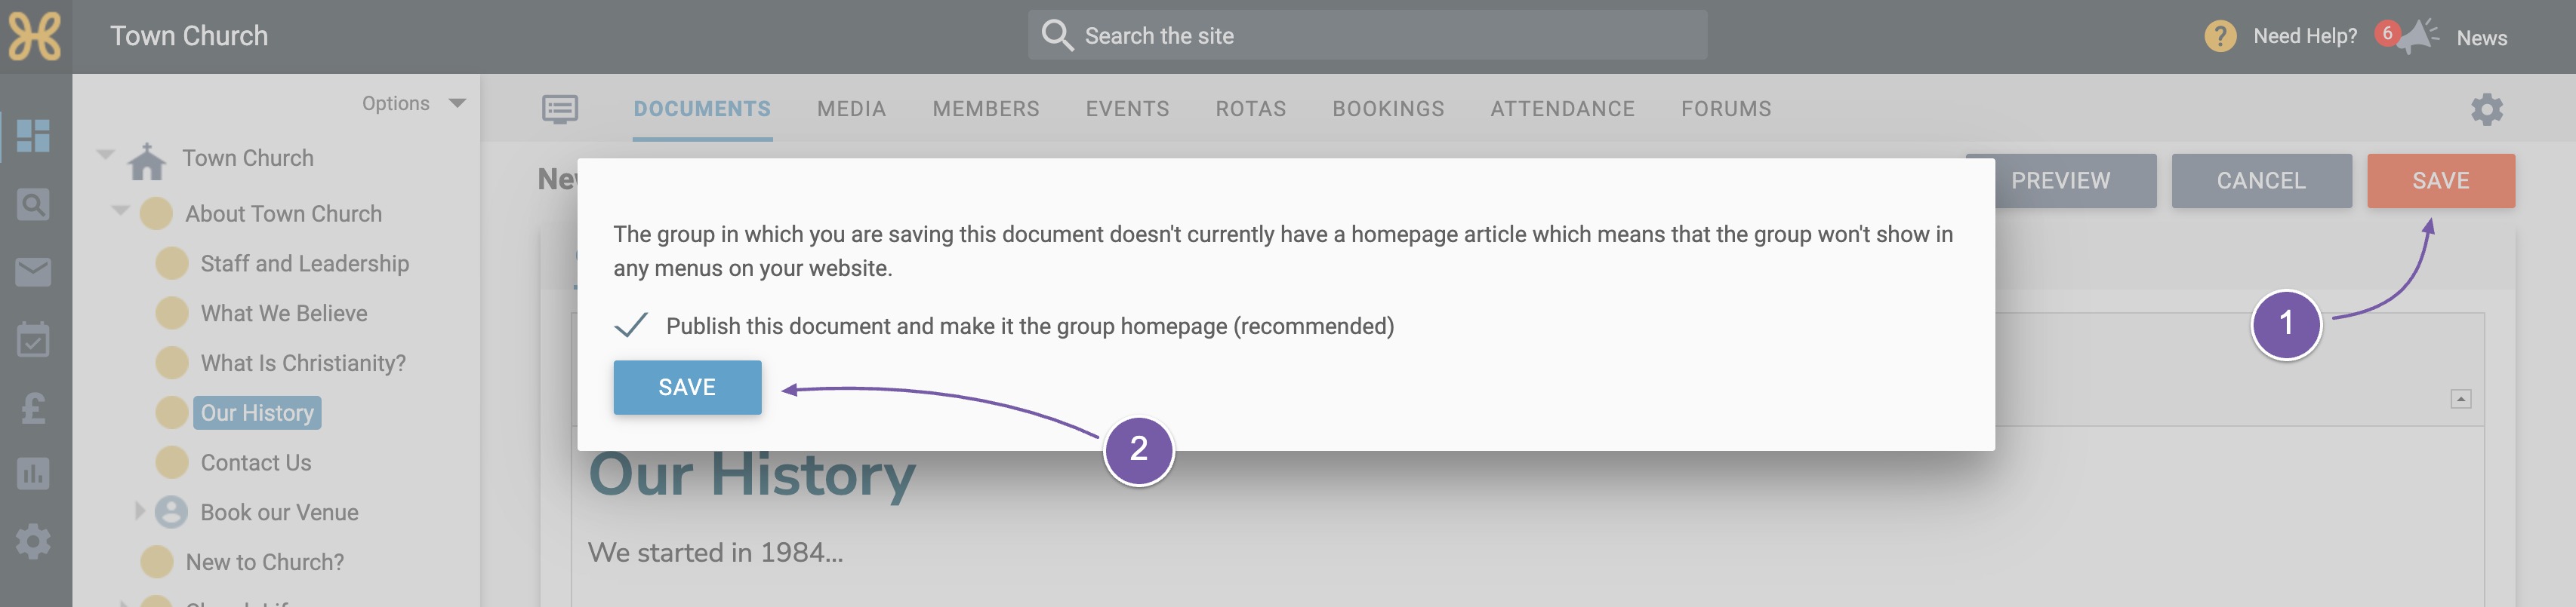Viewport: 2576px width, 607px height.
Task: Click the Town Church site title
Action: (x=189, y=36)
